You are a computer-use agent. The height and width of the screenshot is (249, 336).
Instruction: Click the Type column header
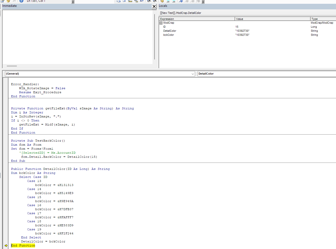(x=323, y=19)
